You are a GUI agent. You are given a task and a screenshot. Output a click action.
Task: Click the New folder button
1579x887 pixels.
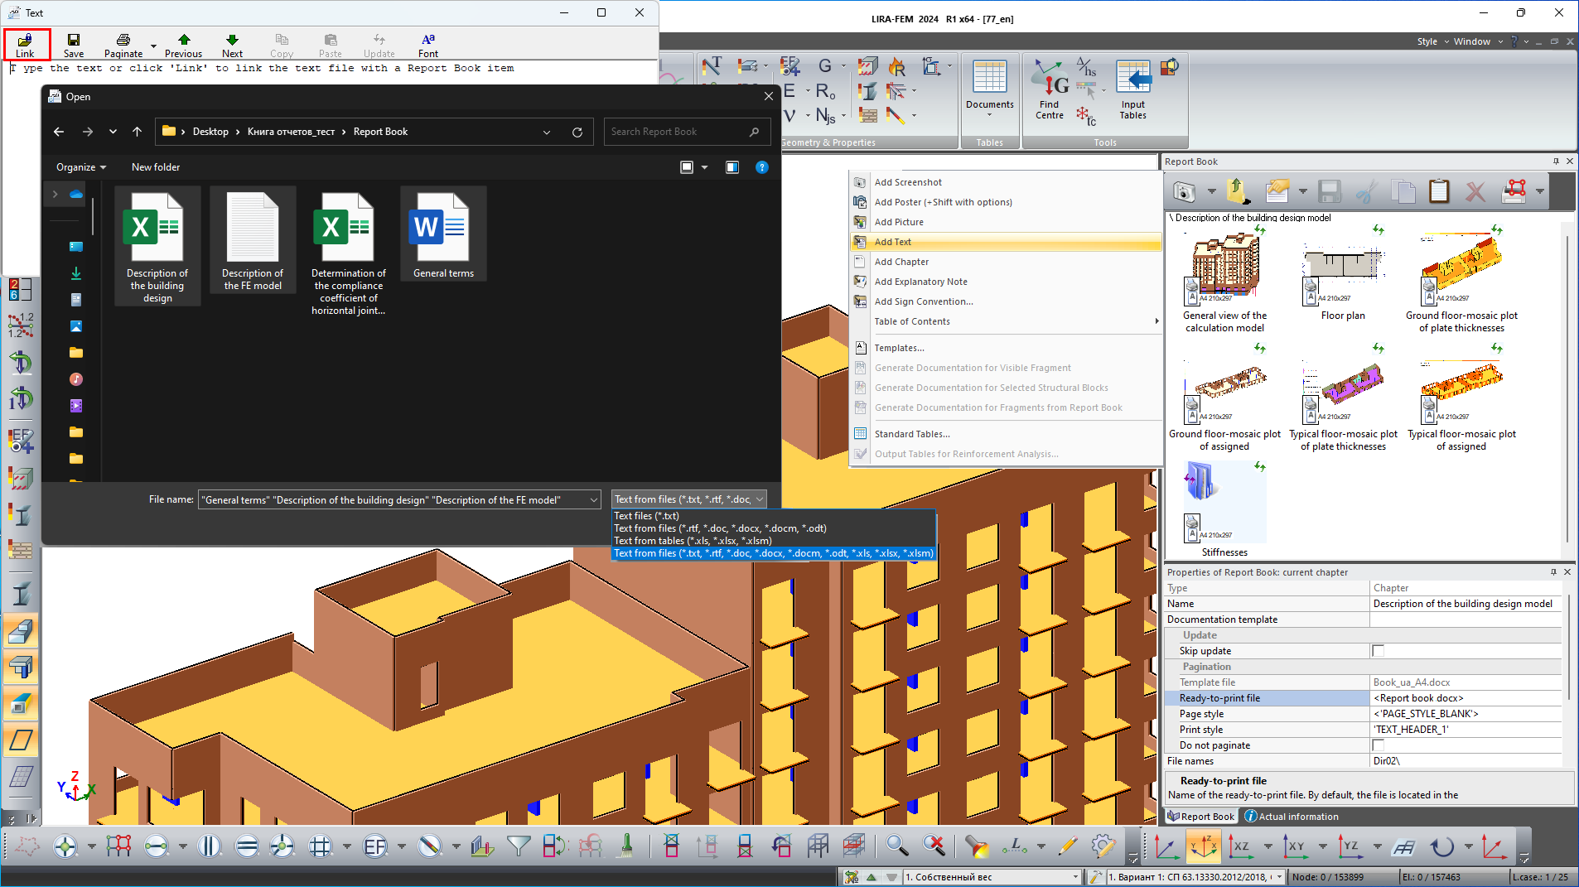pos(156,167)
